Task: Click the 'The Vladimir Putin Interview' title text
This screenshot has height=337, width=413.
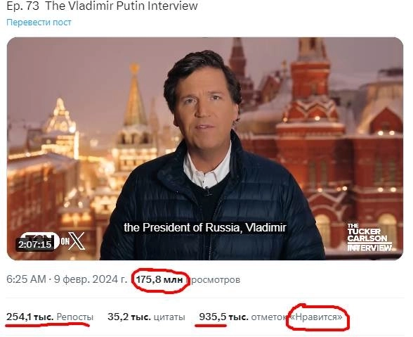Action: [x=122, y=6]
